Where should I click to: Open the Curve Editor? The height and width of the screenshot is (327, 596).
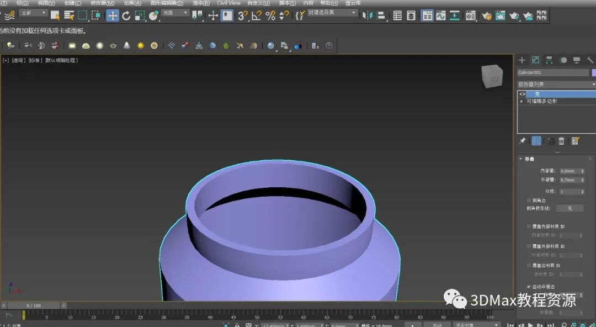440,15
